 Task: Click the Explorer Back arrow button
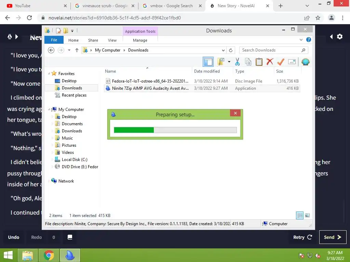coord(51,50)
